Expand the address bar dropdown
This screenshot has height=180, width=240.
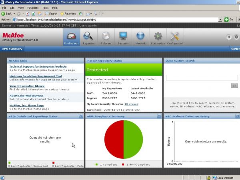tap(220, 20)
